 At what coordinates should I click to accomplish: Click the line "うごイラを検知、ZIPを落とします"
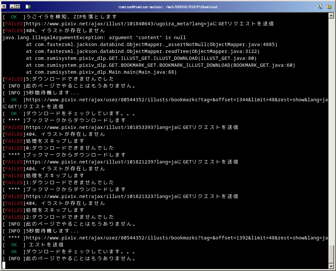coord(71,17)
